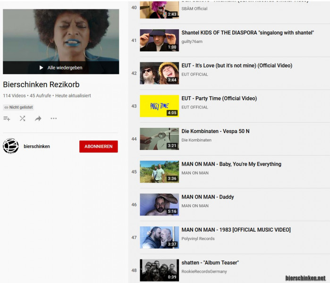330x283 pixels.
Task: Click the save playlist icon
Action: (7, 118)
